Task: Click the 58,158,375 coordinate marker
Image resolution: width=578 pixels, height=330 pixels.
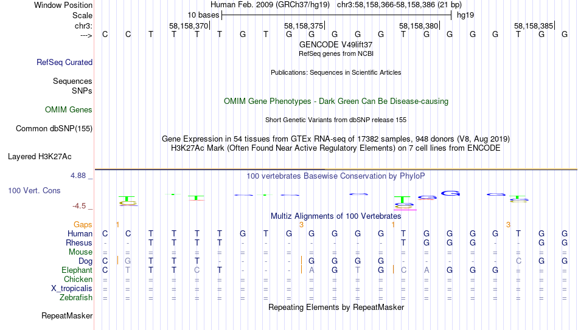Action: [x=304, y=26]
